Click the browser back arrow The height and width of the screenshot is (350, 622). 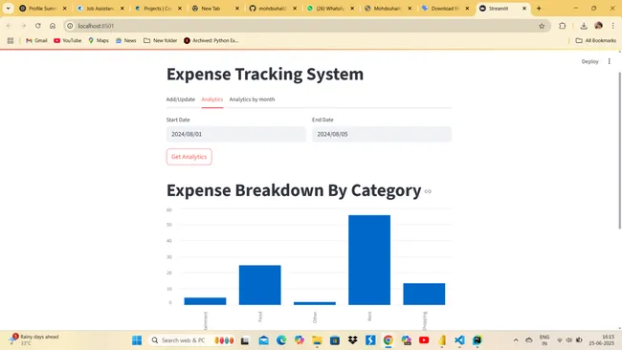[9, 26]
